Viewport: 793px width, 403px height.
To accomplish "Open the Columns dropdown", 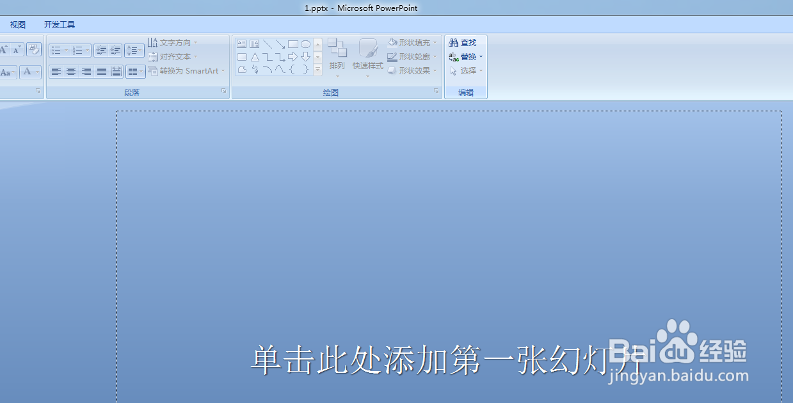I will [136, 72].
